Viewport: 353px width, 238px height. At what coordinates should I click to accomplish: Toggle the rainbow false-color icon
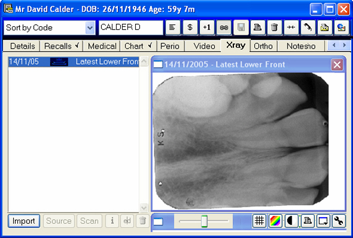(x=275, y=221)
